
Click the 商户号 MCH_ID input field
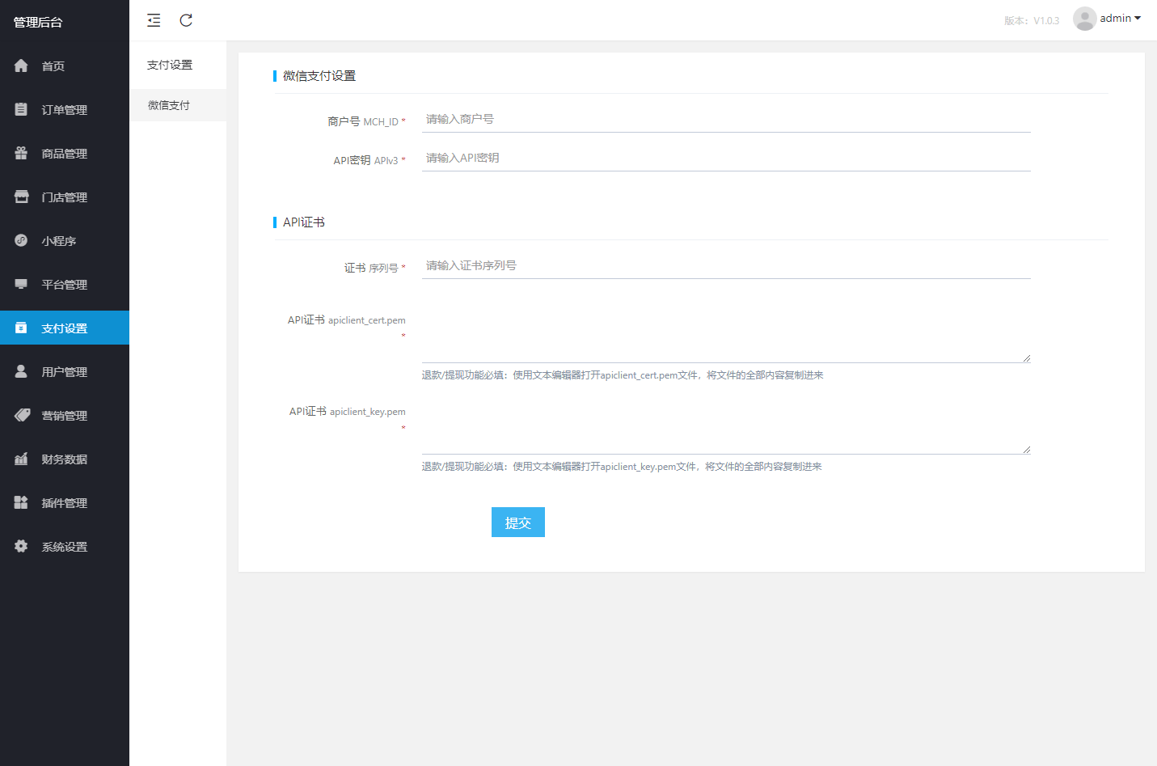(726, 119)
